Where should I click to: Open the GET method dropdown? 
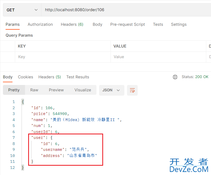click(22, 10)
